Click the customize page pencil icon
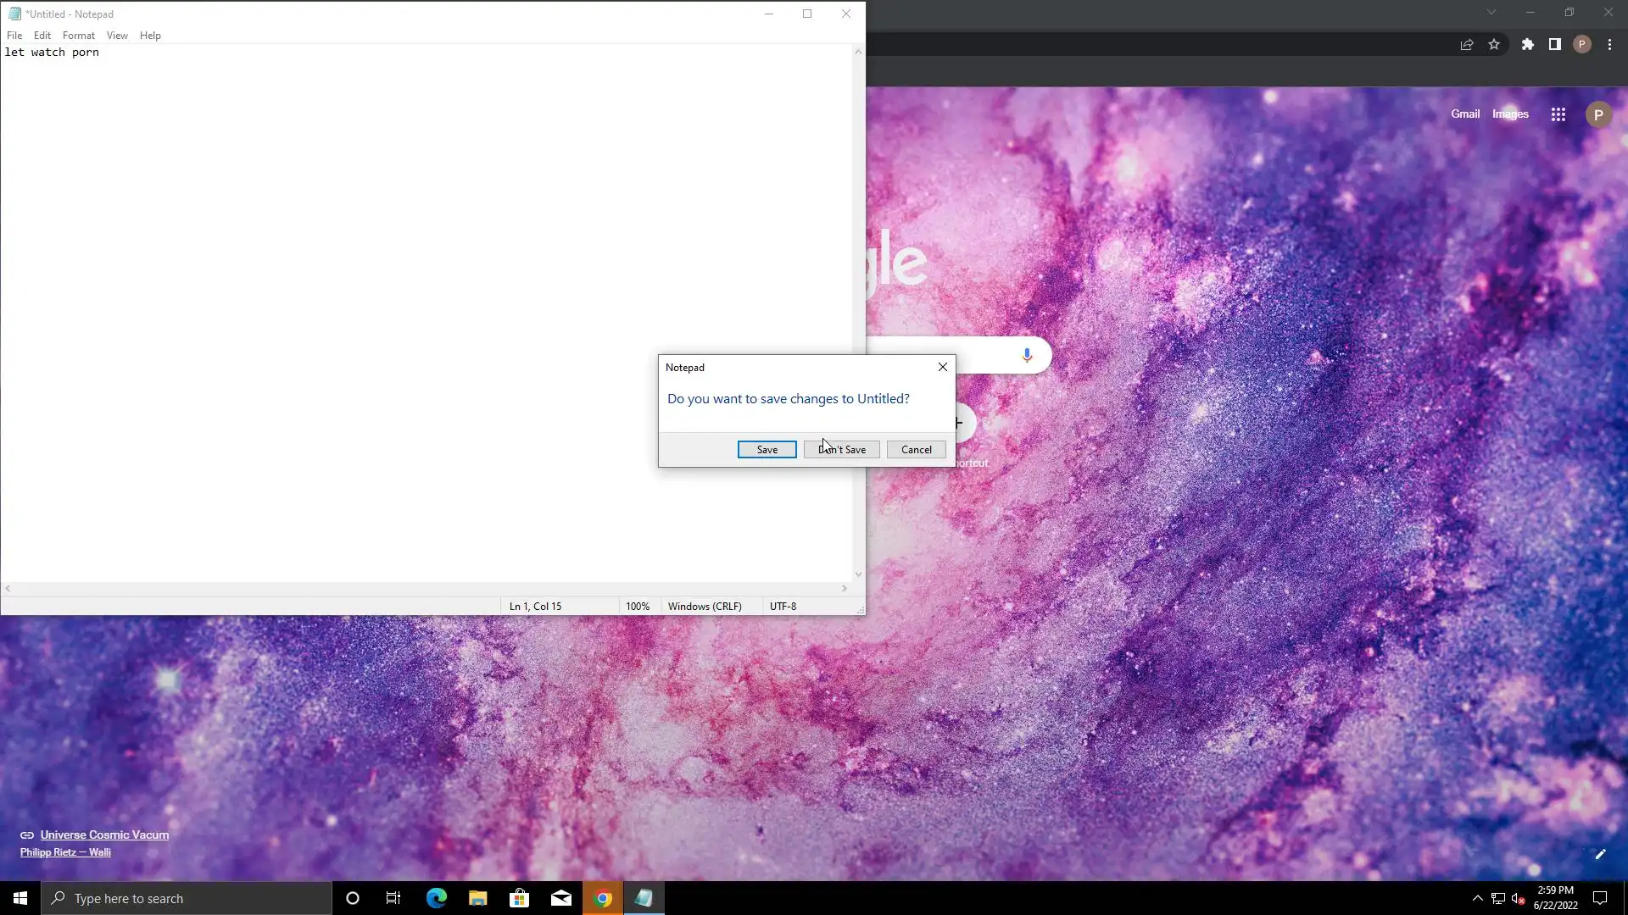 [x=1600, y=854]
